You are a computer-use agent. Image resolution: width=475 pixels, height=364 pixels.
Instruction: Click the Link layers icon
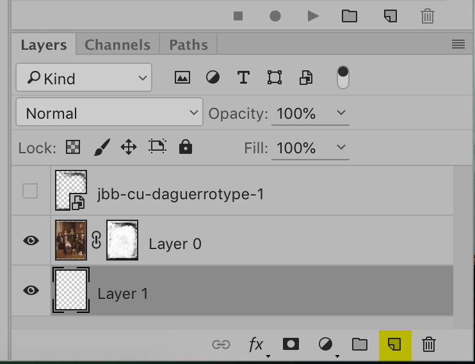click(221, 344)
